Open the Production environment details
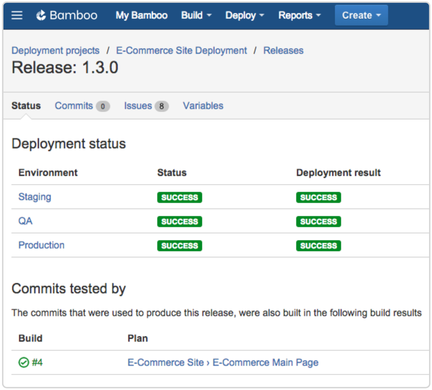 point(41,245)
